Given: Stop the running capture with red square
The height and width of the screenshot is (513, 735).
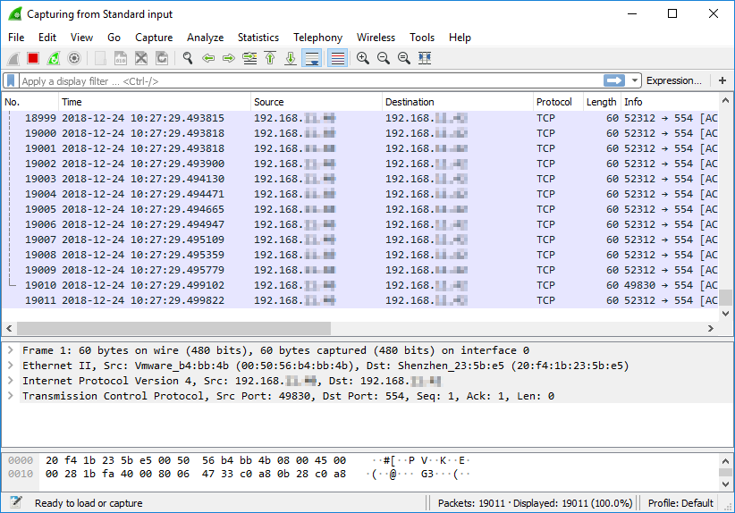Looking at the screenshot, I should click(x=33, y=59).
